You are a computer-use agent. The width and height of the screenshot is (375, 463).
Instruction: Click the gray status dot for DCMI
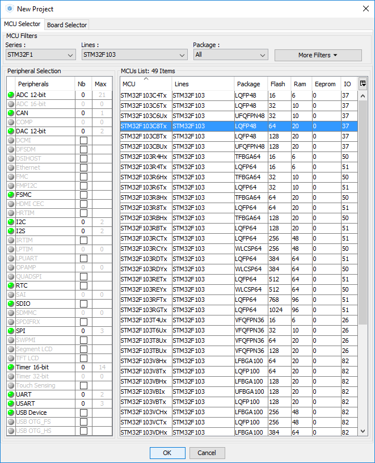(x=11, y=140)
